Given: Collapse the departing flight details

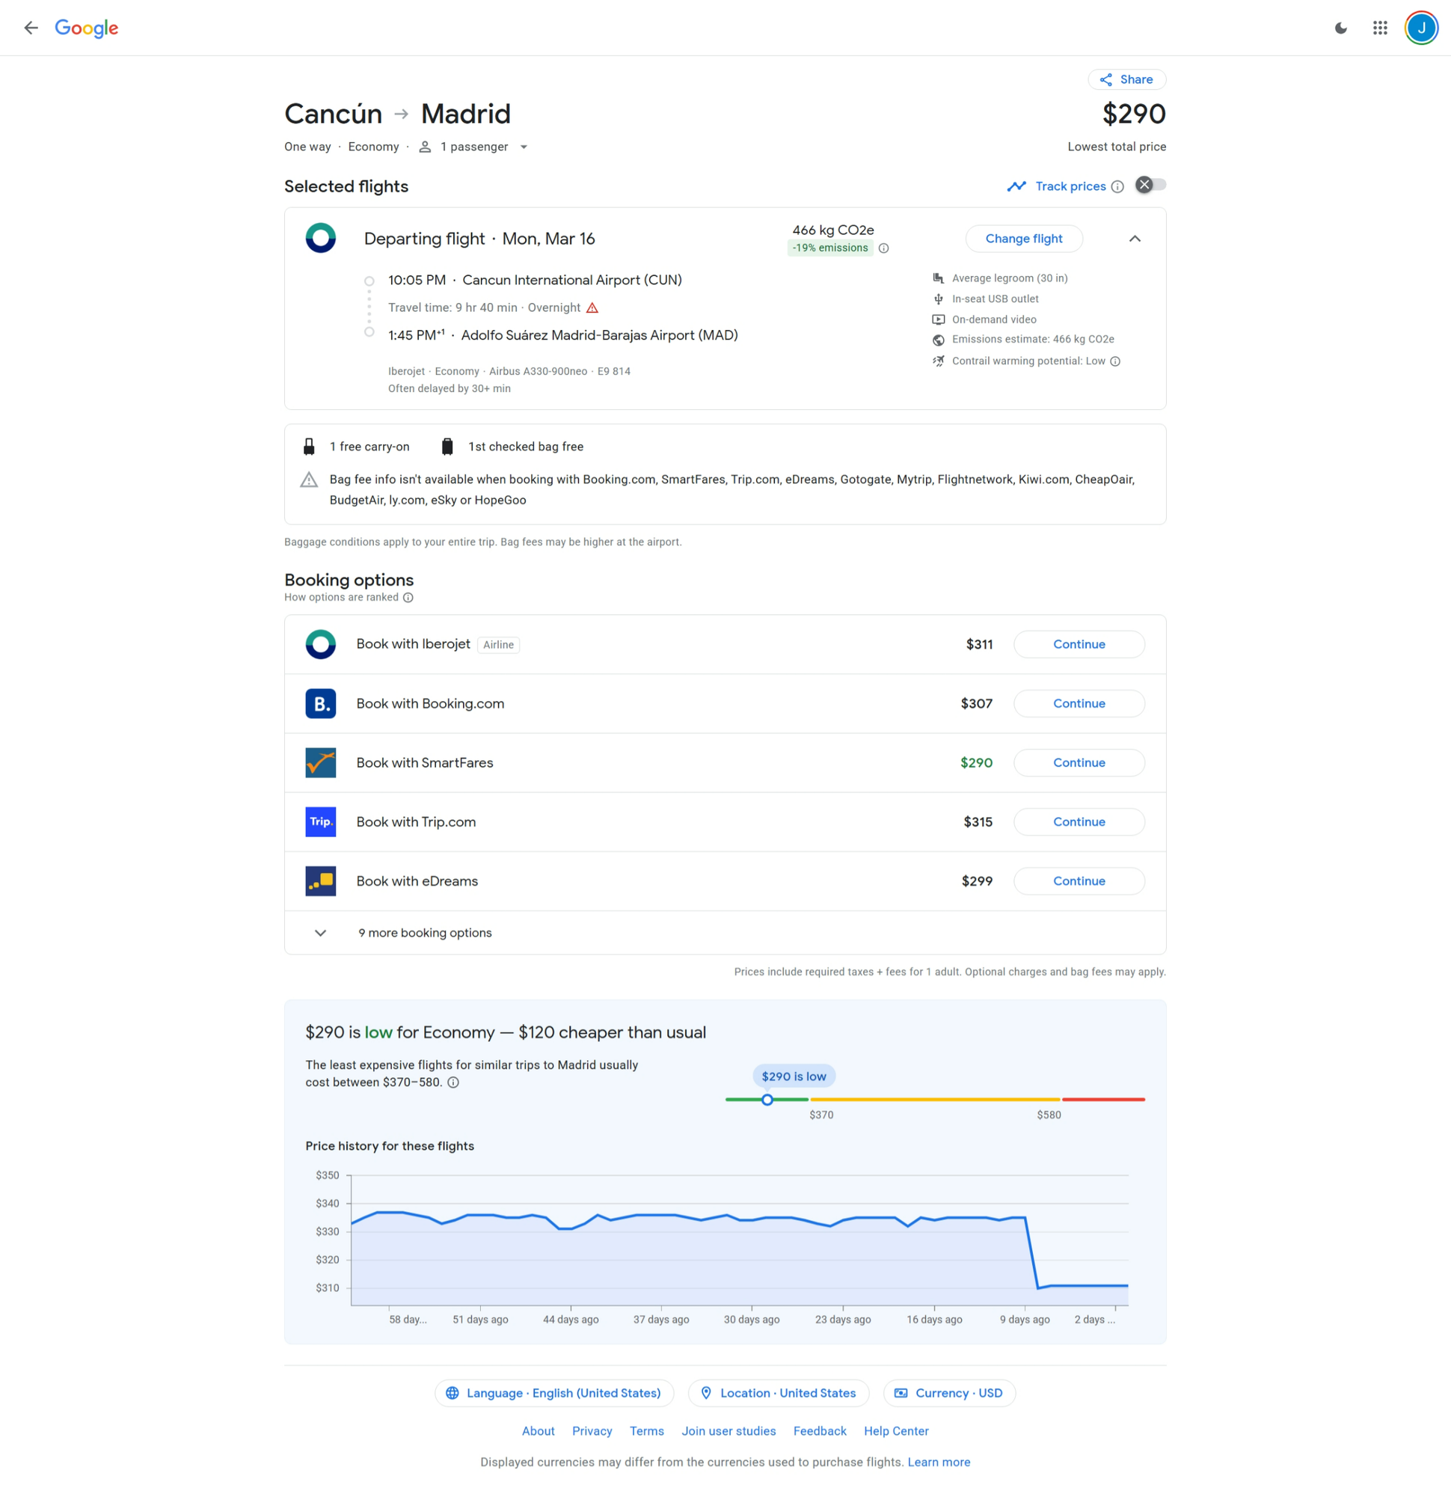Looking at the screenshot, I should pyautogui.click(x=1134, y=239).
